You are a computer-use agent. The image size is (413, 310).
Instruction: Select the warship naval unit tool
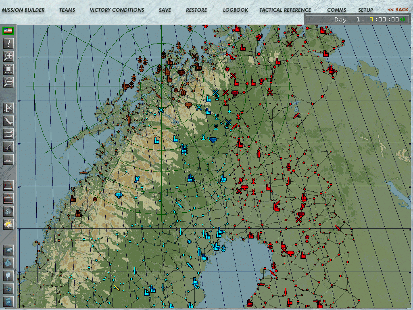pos(8,159)
